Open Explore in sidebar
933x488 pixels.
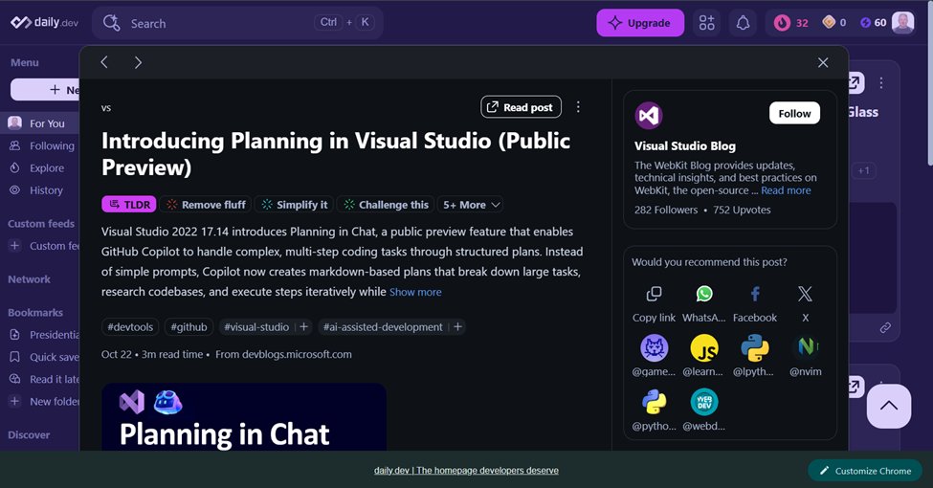(x=40, y=168)
